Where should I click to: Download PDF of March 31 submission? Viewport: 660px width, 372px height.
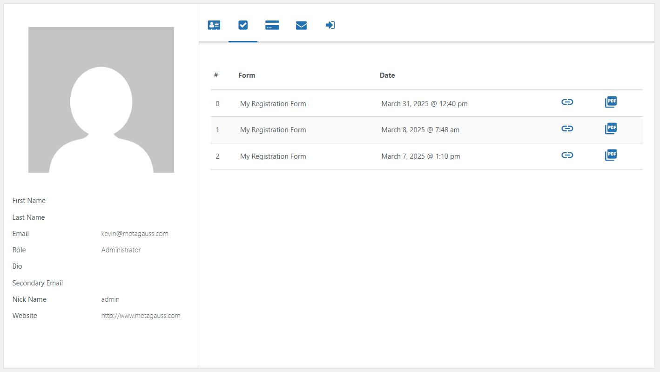click(611, 102)
